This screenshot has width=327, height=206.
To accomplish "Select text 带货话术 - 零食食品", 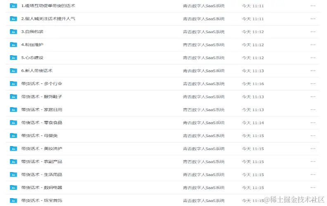I will [x=42, y=123].
